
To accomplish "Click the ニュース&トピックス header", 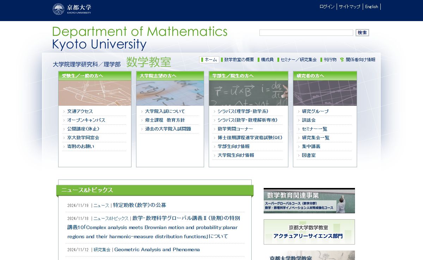I will click(155, 190).
